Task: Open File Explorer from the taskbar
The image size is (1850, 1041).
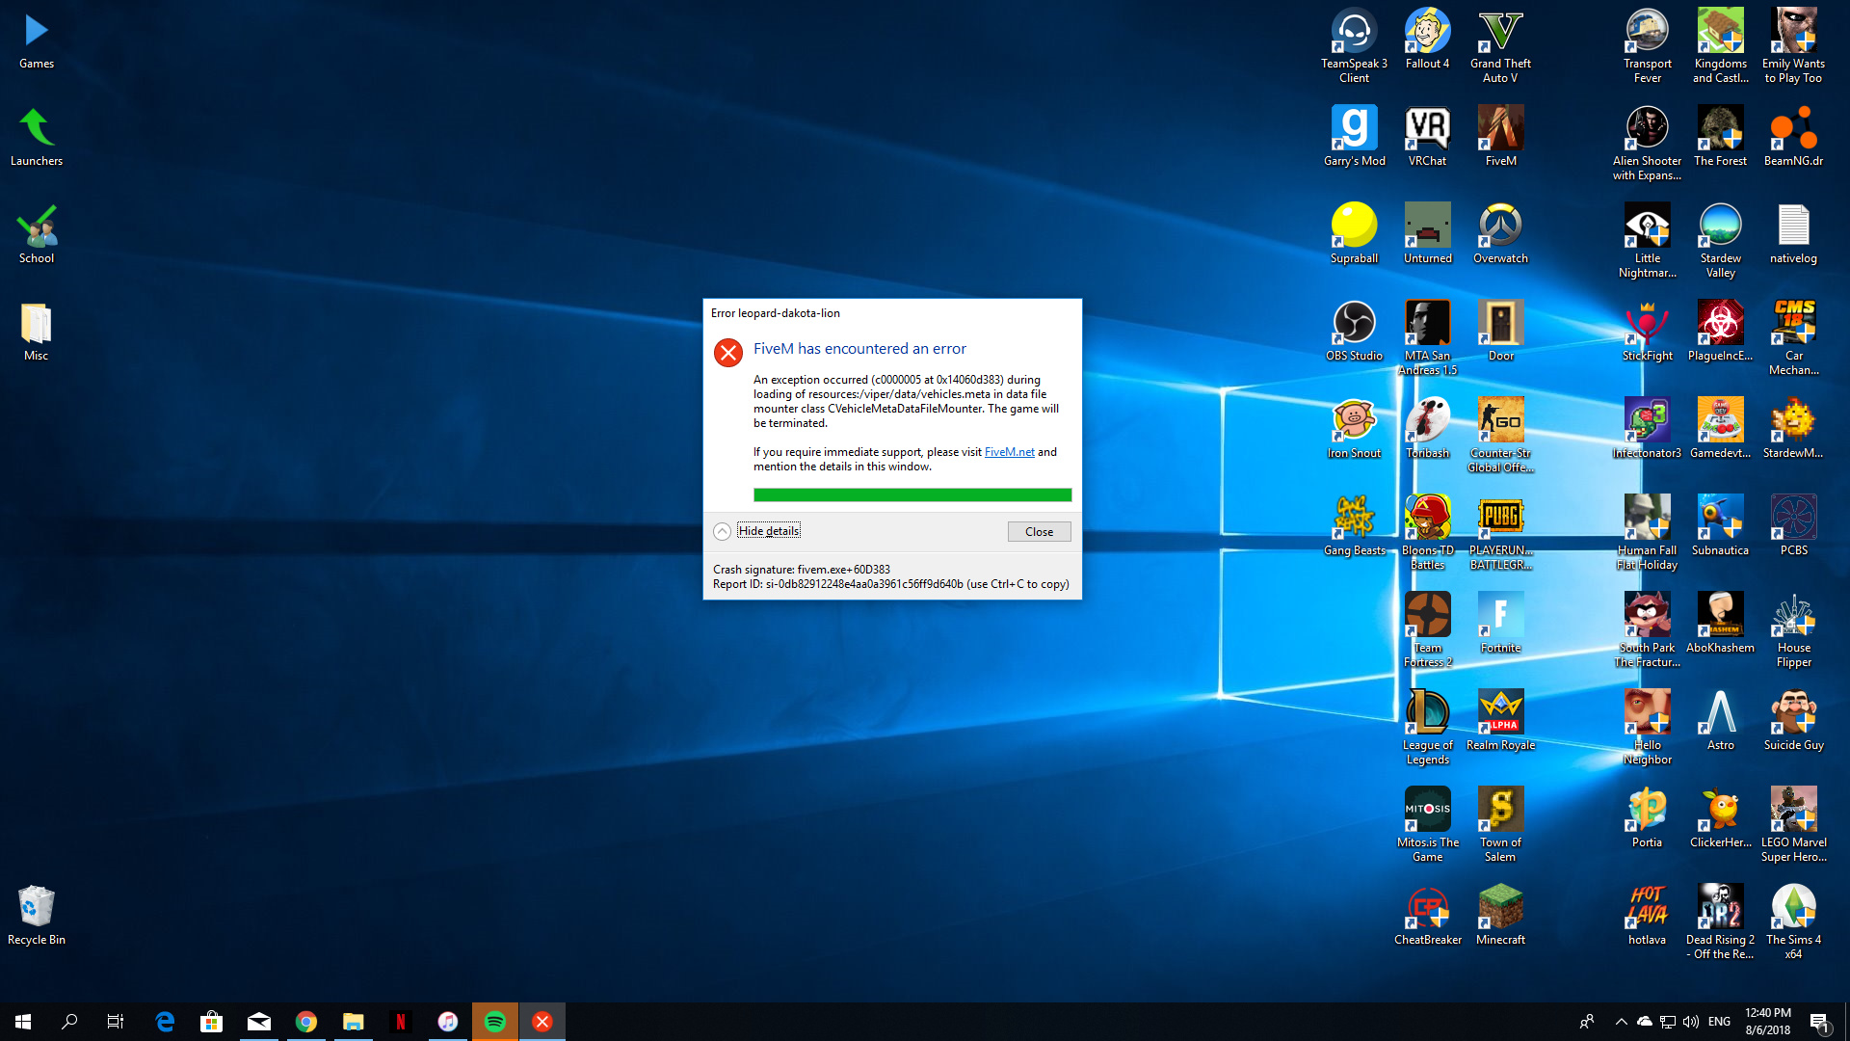Action: click(x=354, y=1022)
